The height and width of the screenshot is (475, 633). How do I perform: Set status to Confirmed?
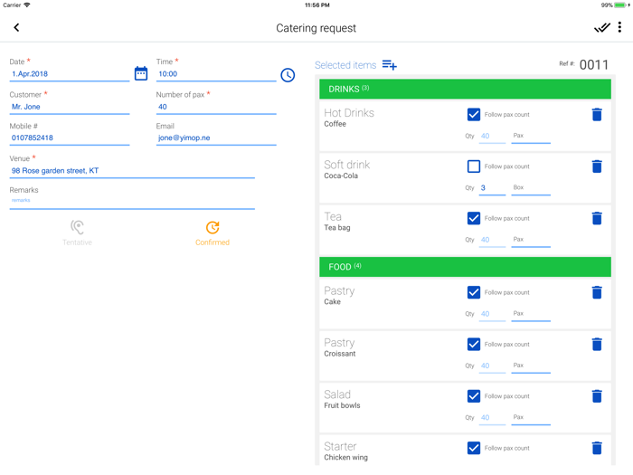tap(213, 233)
